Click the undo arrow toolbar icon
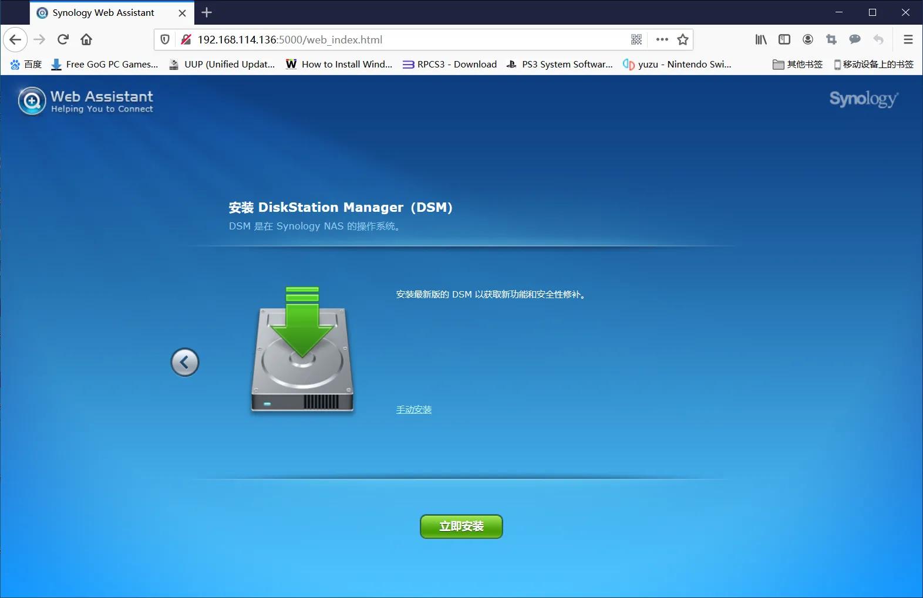 pyautogui.click(x=878, y=39)
